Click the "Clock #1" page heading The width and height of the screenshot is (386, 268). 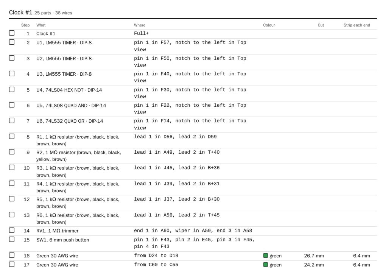pos(21,12)
